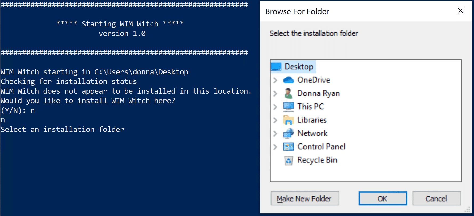Click the Libraries folder icon
Image resolution: width=474 pixels, height=216 pixels.
click(289, 120)
